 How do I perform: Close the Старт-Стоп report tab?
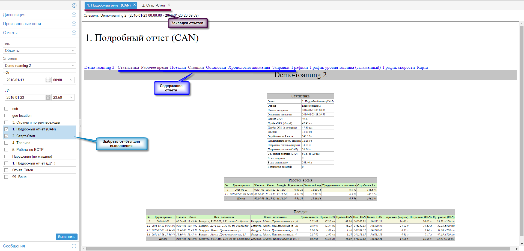(x=169, y=5)
